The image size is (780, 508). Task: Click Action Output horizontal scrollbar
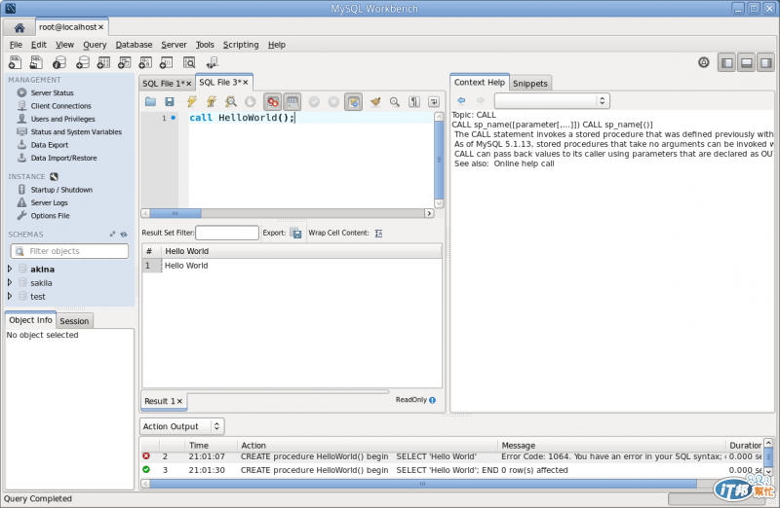tap(423, 483)
